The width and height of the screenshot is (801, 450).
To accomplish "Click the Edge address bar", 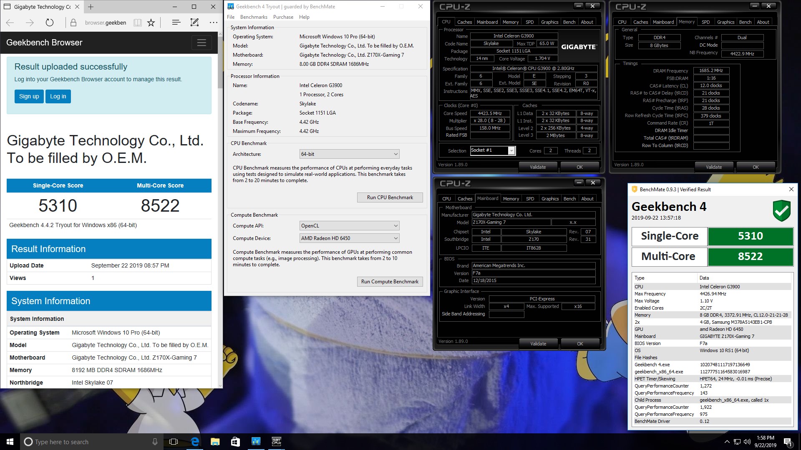I will [x=105, y=22].
